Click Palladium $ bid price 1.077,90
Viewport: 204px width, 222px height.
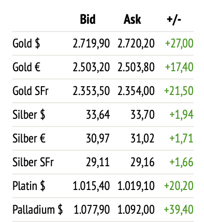click(x=92, y=210)
